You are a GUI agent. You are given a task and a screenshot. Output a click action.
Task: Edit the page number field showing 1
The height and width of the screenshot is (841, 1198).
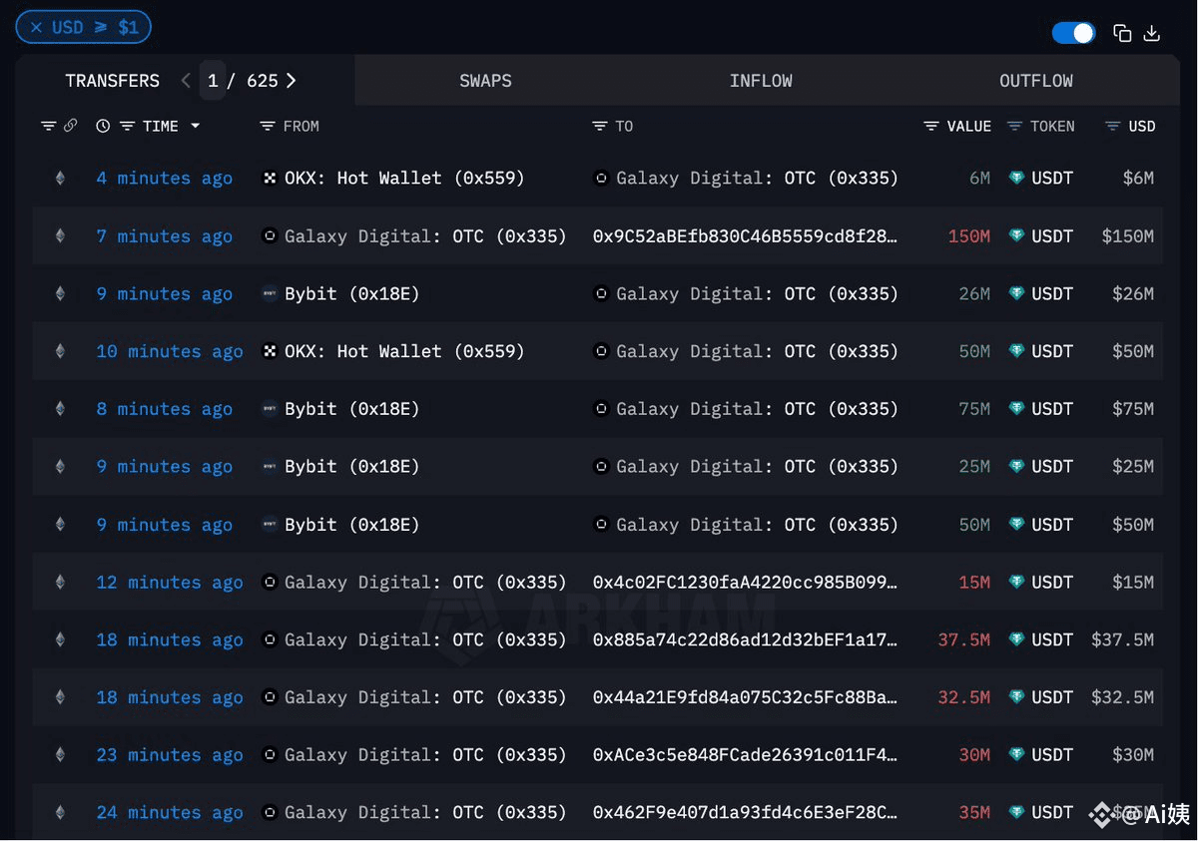click(x=213, y=81)
